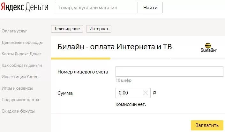
Task: Click the yellow payment progress bar
Action: point(81,59)
